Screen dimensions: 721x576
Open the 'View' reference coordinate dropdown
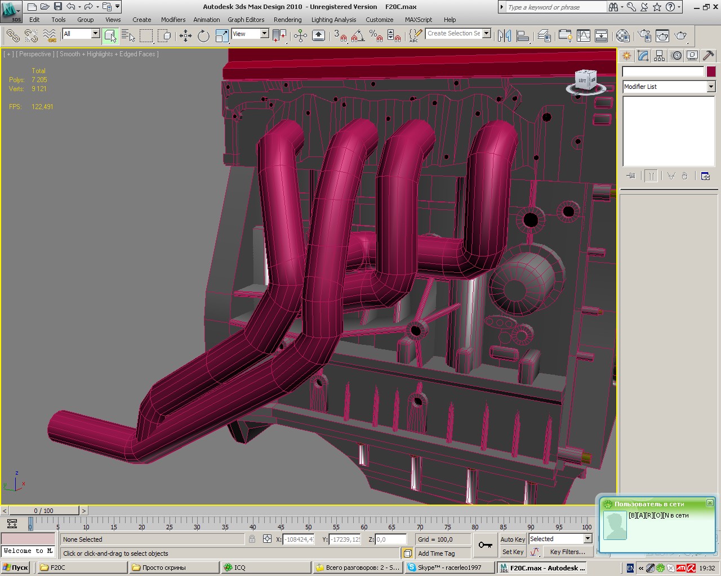(264, 34)
